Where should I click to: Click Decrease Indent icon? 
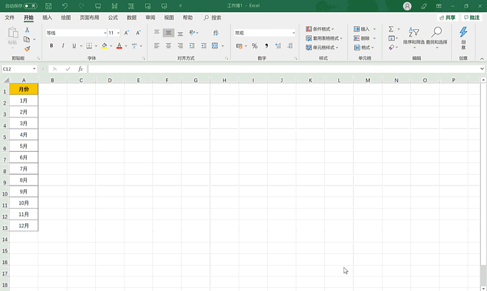pos(192,45)
